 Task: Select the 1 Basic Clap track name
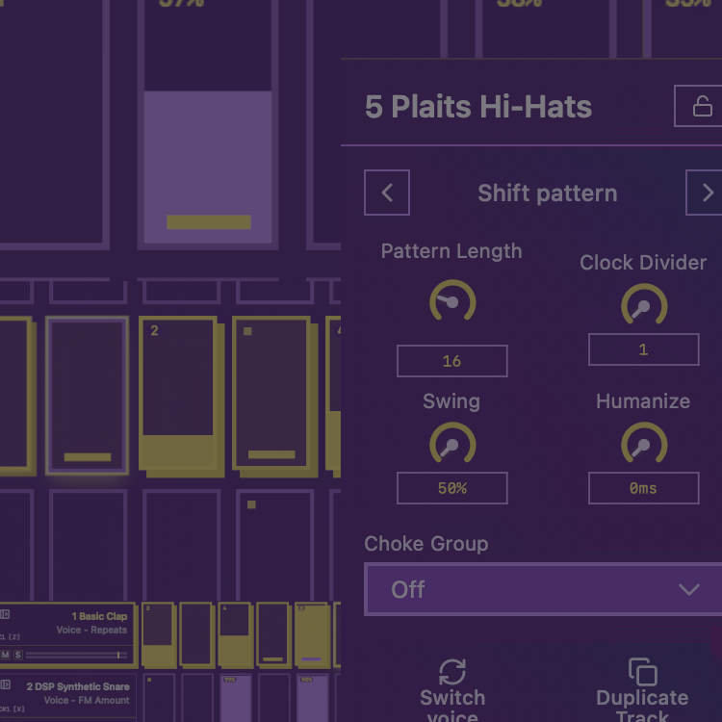99,616
